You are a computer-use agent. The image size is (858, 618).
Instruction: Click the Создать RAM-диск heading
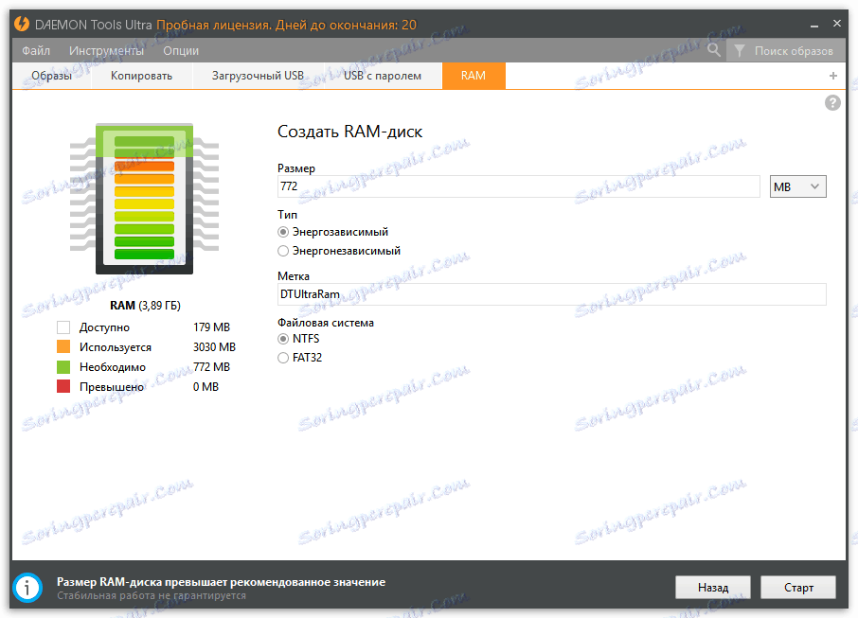click(349, 132)
